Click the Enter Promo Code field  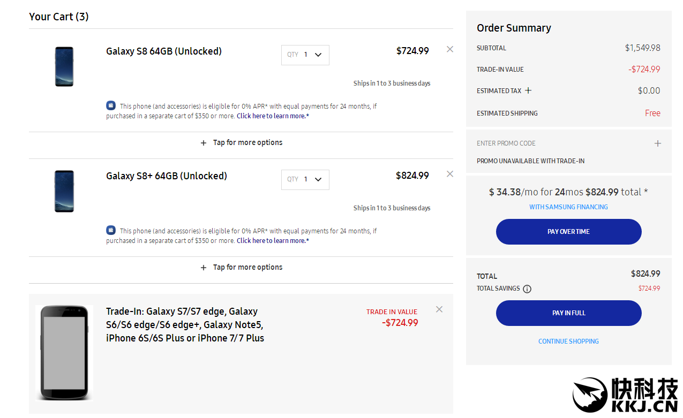(506, 143)
